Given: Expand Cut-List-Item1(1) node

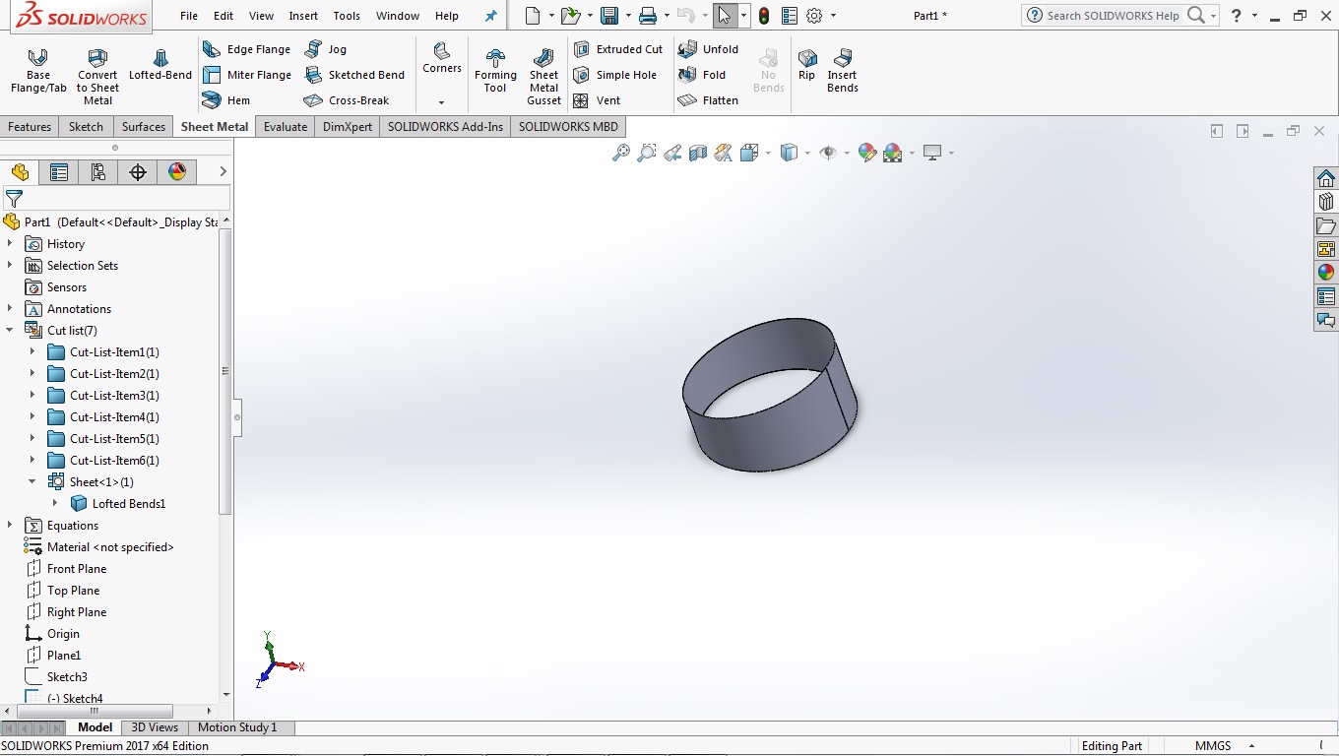Looking at the screenshot, I should coord(32,352).
